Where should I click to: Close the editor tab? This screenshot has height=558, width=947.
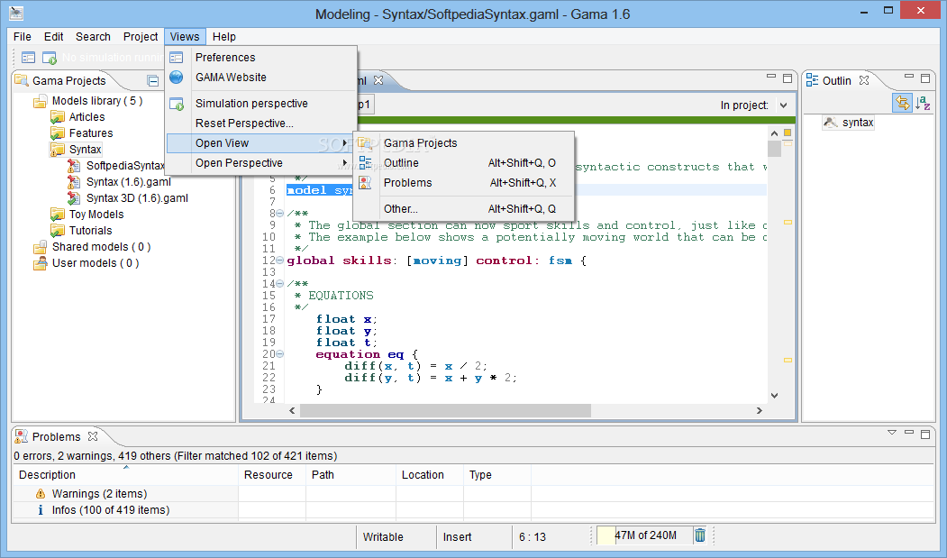378,80
